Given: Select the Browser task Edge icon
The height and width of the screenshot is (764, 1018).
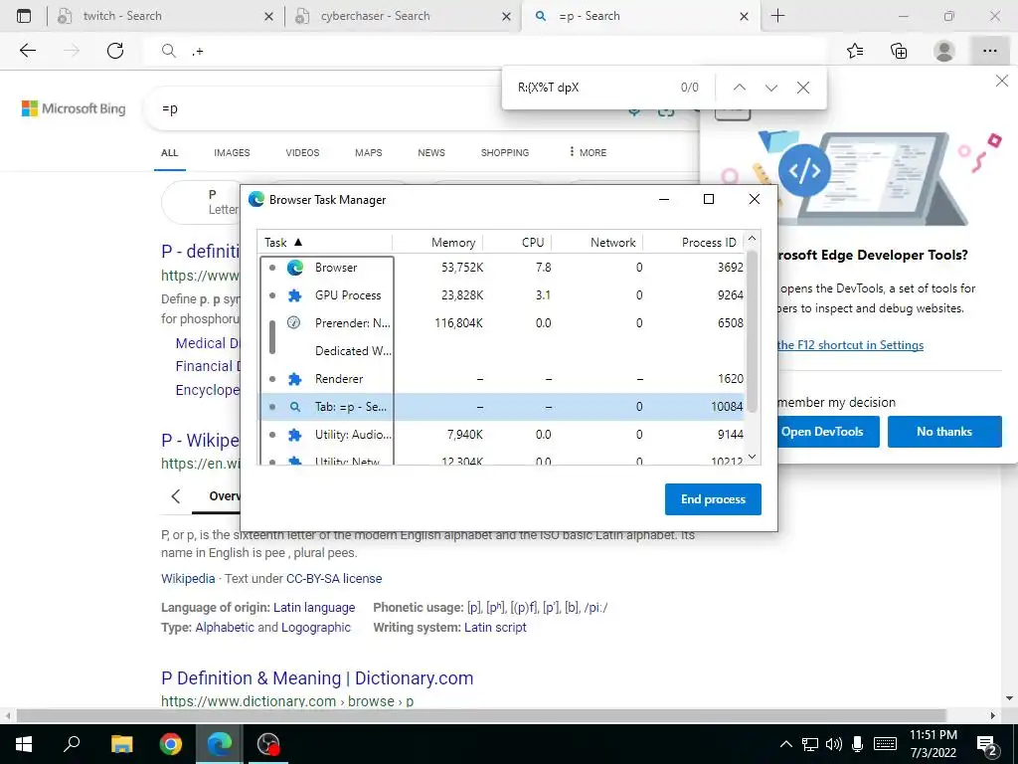Looking at the screenshot, I should click(294, 267).
